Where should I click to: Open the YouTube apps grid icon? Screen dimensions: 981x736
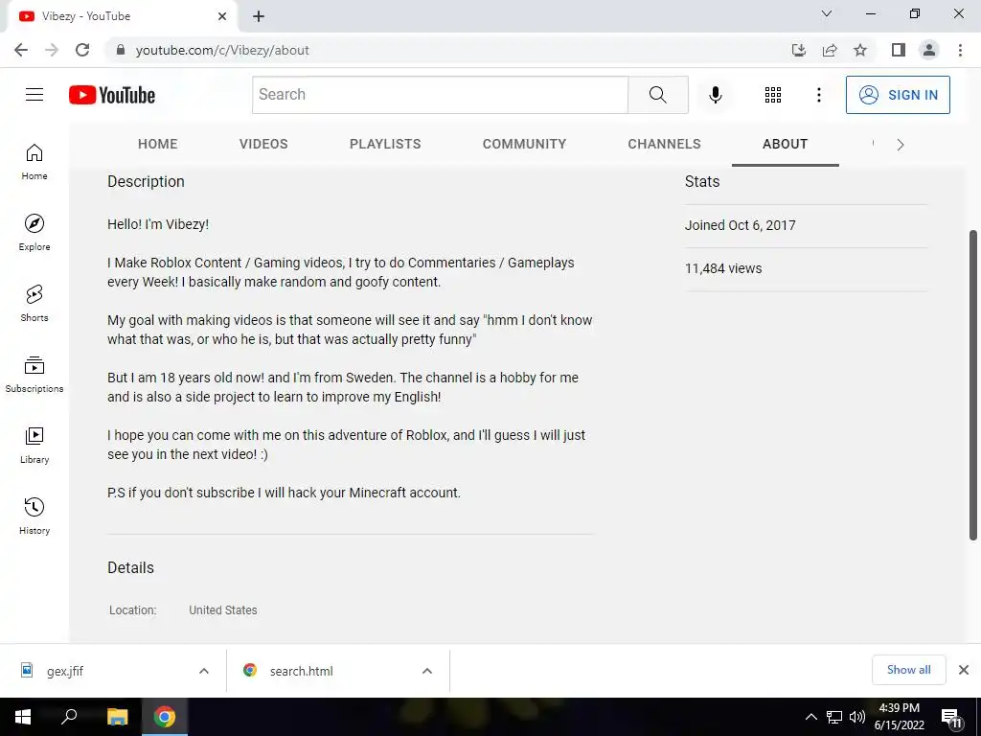click(x=773, y=95)
